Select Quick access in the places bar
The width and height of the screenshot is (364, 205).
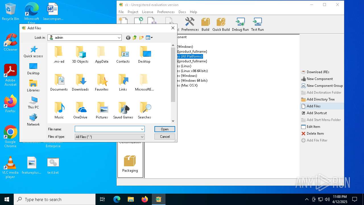click(33, 52)
